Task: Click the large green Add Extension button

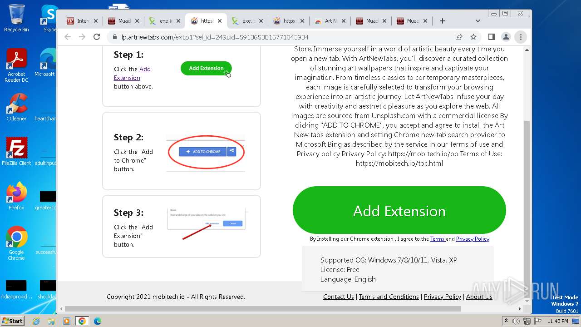Action: click(399, 210)
